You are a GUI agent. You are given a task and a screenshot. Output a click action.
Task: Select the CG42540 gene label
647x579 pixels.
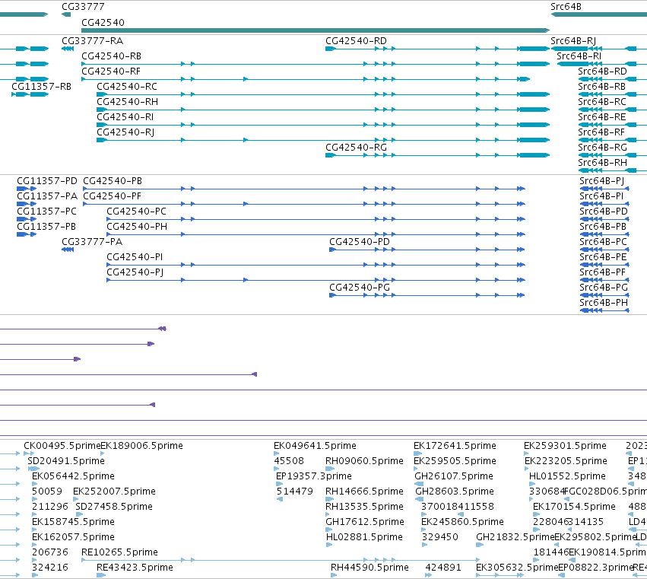point(103,22)
